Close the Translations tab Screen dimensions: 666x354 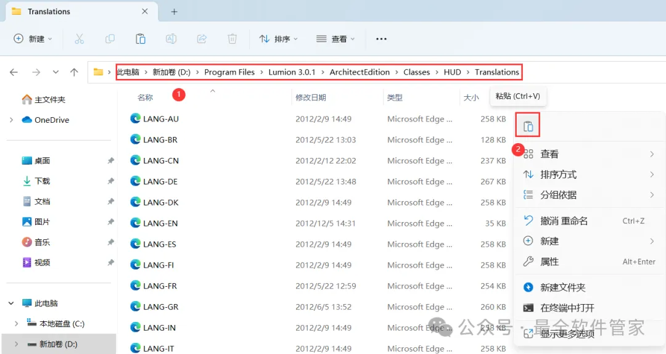click(145, 12)
